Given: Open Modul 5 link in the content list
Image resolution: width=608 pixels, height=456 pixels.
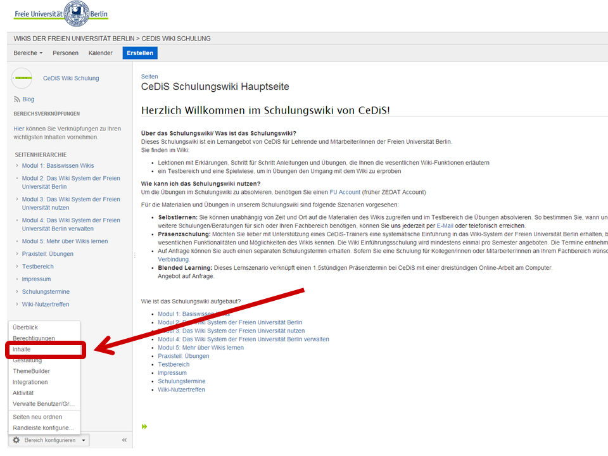Looking at the screenshot, I should pyautogui.click(x=201, y=348).
